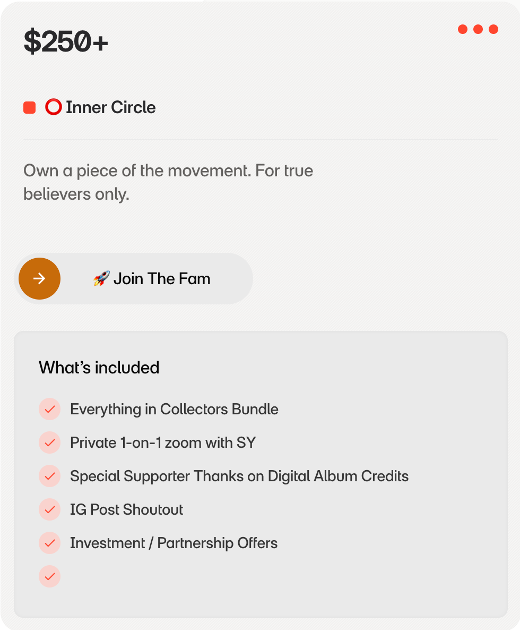Open the three red dots menu

pos(478,29)
